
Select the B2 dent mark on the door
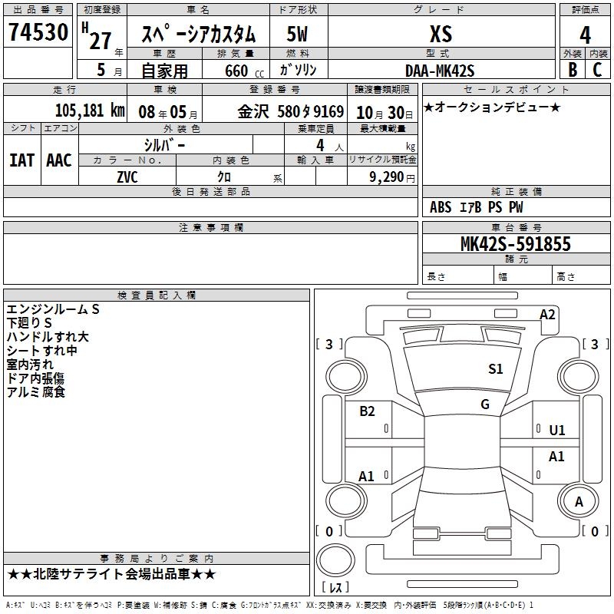[368, 411]
